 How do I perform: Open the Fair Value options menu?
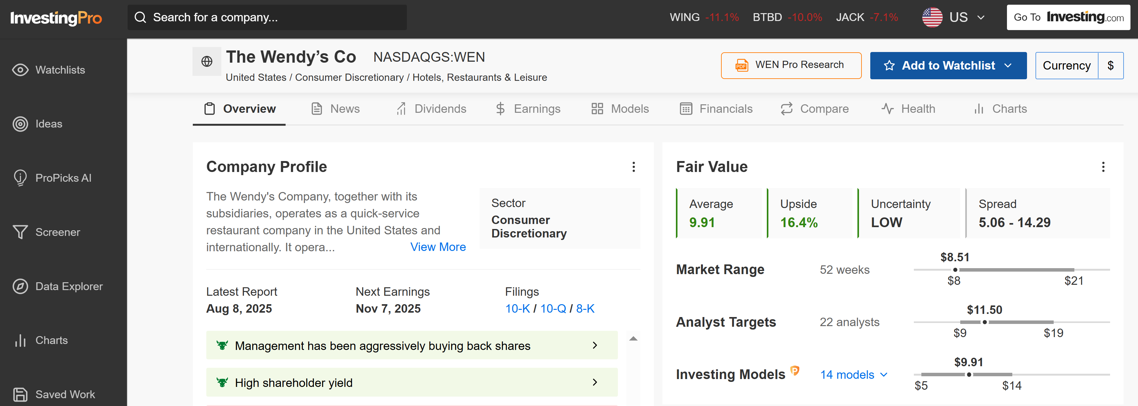tap(1103, 167)
